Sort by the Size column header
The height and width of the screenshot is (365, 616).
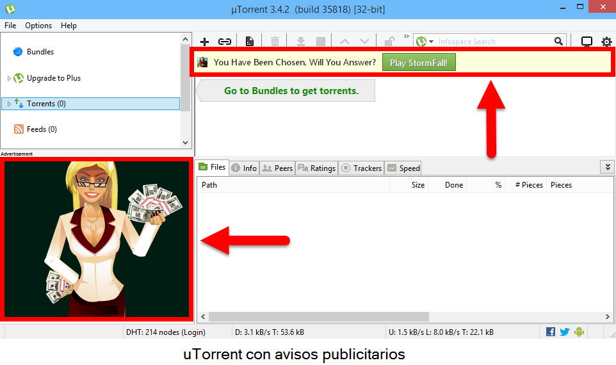[x=409, y=185]
